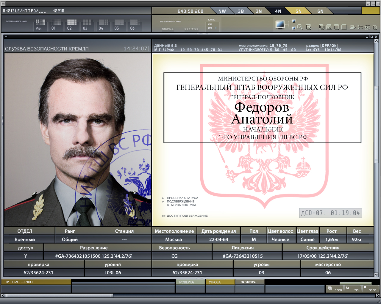
Task: Click the Общий rank cell
Action: pos(70,239)
